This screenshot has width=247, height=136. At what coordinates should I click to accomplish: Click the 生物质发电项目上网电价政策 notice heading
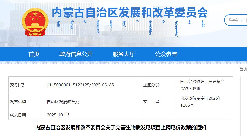pyautogui.click(x=120, y=128)
